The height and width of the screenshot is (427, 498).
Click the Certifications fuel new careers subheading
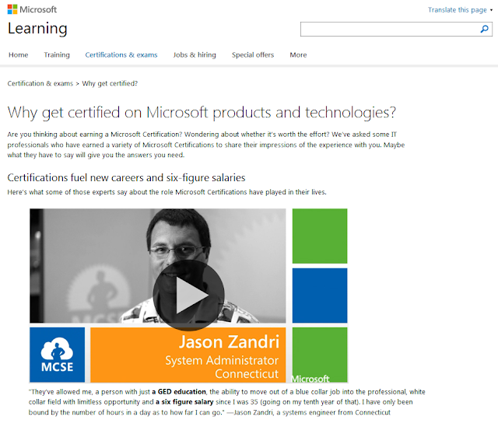(x=126, y=178)
